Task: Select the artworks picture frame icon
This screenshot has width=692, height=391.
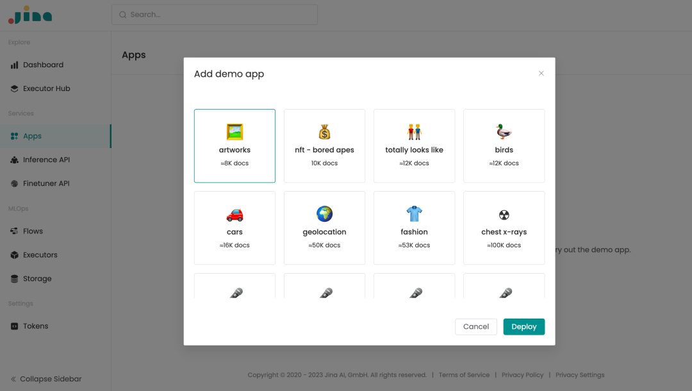Action: [x=235, y=132]
